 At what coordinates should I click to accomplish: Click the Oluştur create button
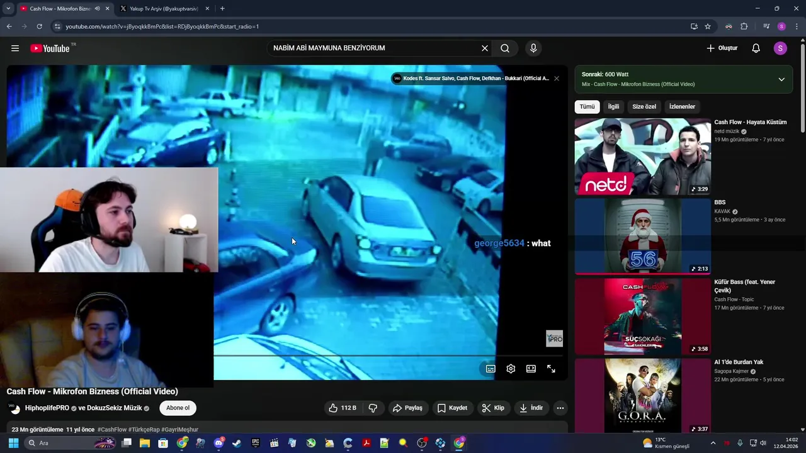coord(722,48)
